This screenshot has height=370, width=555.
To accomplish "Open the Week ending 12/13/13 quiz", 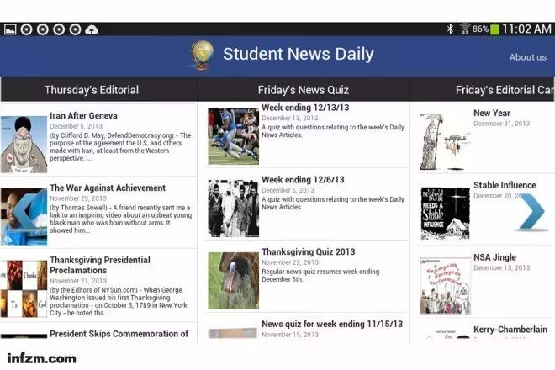I will pos(307,135).
